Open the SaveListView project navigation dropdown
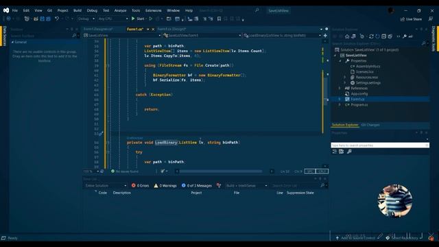The image size is (439, 247). (x=122, y=36)
